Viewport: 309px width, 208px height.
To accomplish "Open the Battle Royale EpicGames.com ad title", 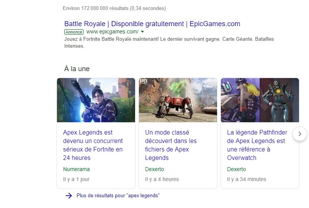I will 152,24.
